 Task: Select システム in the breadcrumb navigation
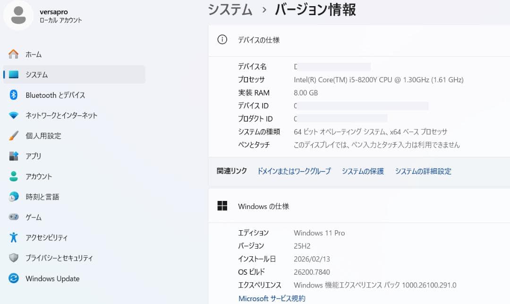tap(229, 9)
